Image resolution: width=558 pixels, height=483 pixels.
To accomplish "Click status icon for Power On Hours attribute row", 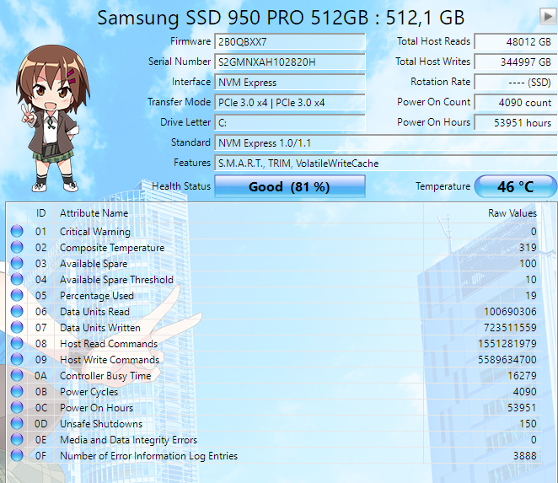I will coord(17,407).
